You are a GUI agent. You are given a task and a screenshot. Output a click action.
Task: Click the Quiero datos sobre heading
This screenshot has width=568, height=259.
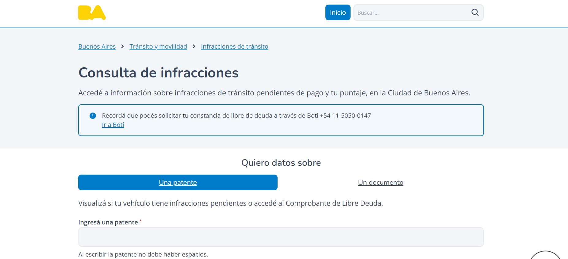[281, 163]
